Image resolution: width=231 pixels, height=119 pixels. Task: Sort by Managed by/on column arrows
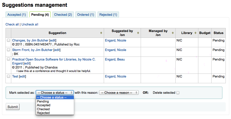173,33
